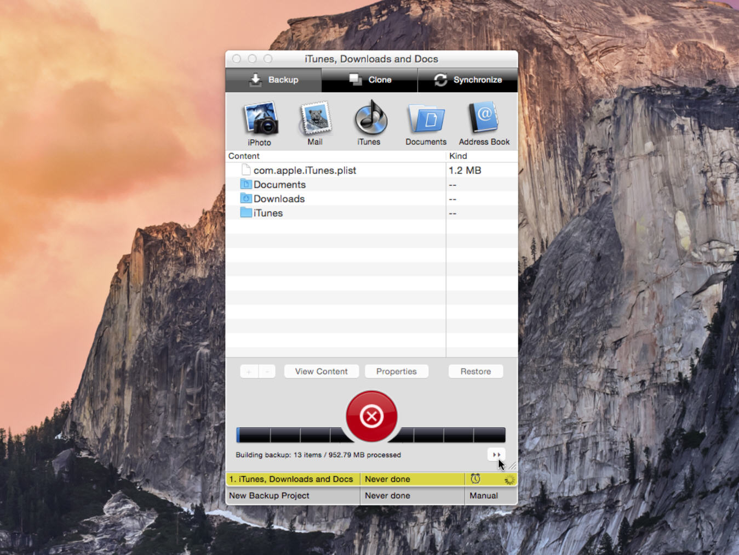Sort by the Content column header
The height and width of the screenshot is (555, 739).
coord(336,156)
